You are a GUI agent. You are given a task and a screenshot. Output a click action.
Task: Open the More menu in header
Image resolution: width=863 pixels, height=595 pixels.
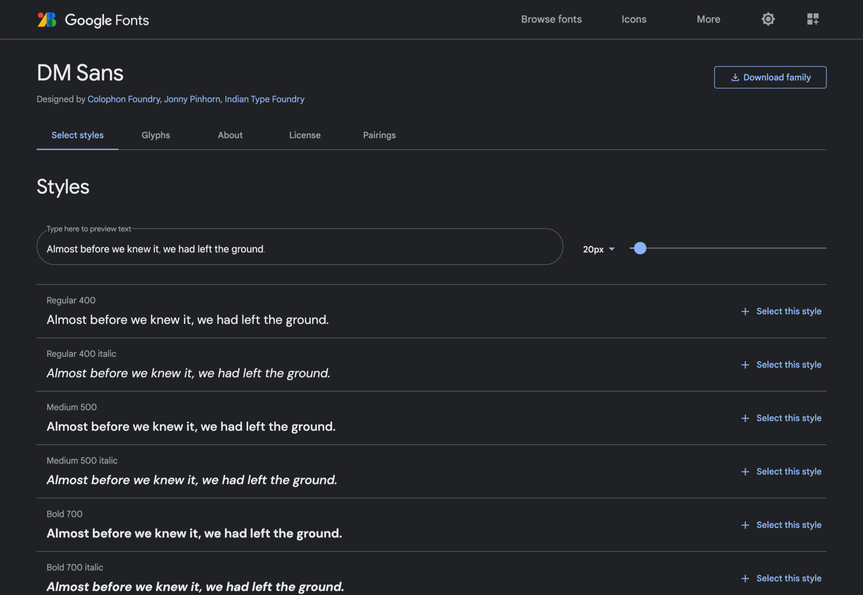tap(708, 19)
